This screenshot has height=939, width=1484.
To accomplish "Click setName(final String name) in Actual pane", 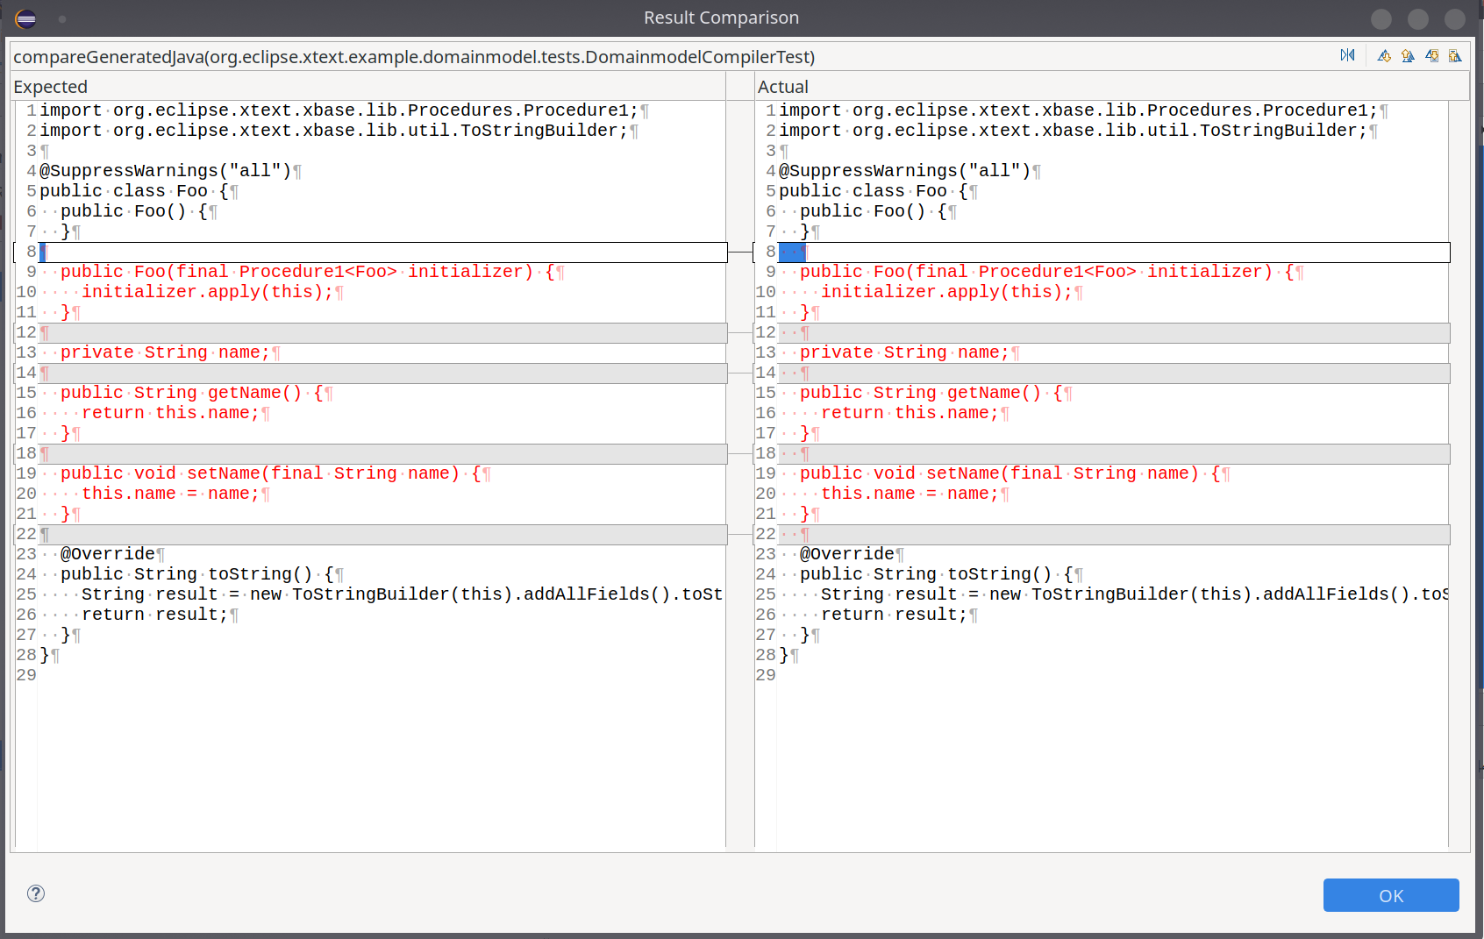I will [1062, 473].
